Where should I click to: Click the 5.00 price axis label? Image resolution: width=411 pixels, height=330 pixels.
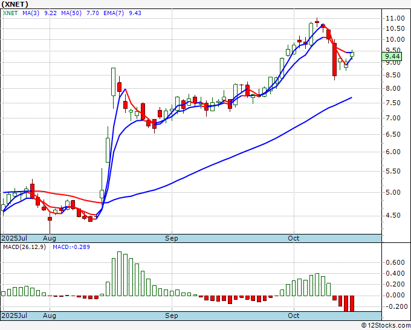coord(393,192)
